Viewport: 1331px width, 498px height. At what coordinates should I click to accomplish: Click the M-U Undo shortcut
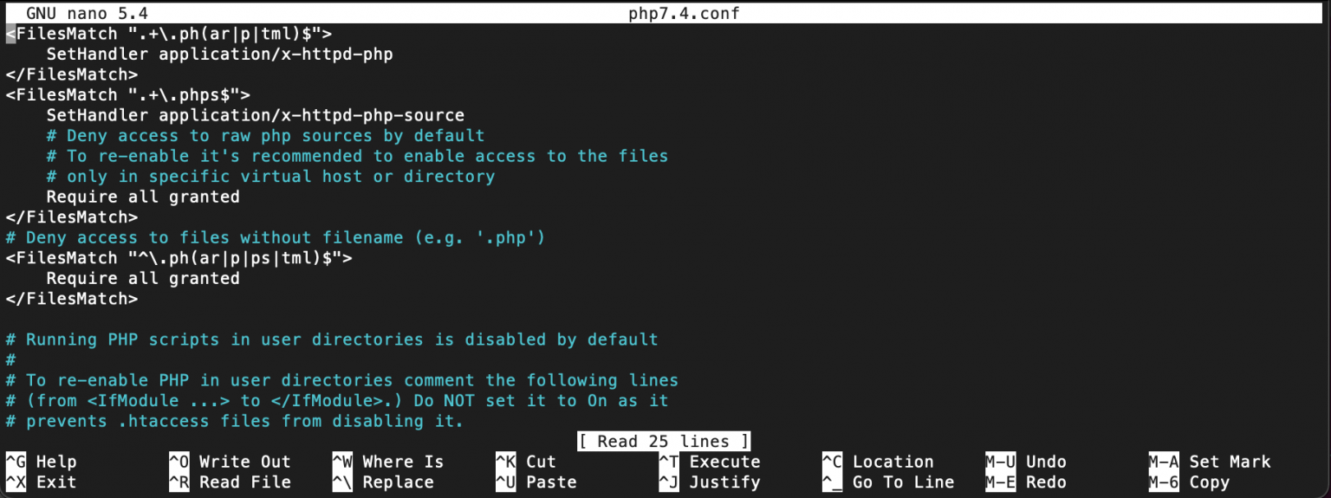[x=1026, y=462]
